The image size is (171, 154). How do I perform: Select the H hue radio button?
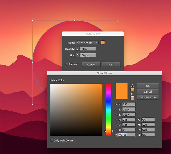tap(117, 104)
